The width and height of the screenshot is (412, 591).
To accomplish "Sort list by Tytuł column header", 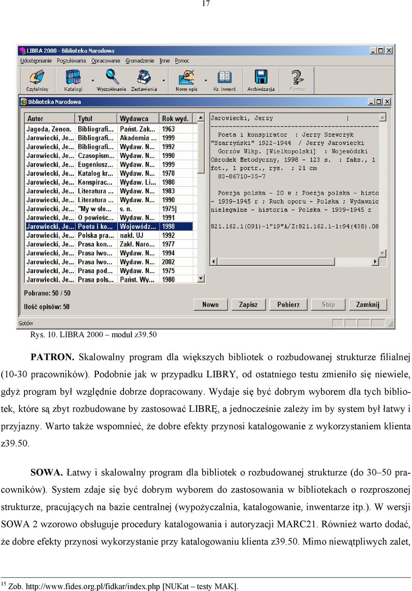I will point(96,119).
